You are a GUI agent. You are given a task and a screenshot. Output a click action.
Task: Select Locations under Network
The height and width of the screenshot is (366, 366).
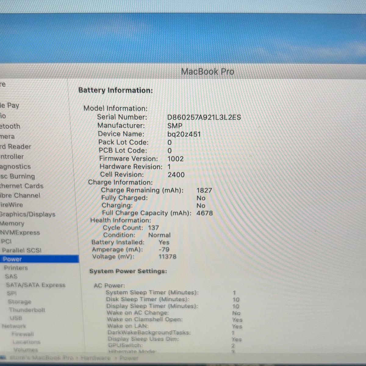(x=27, y=342)
